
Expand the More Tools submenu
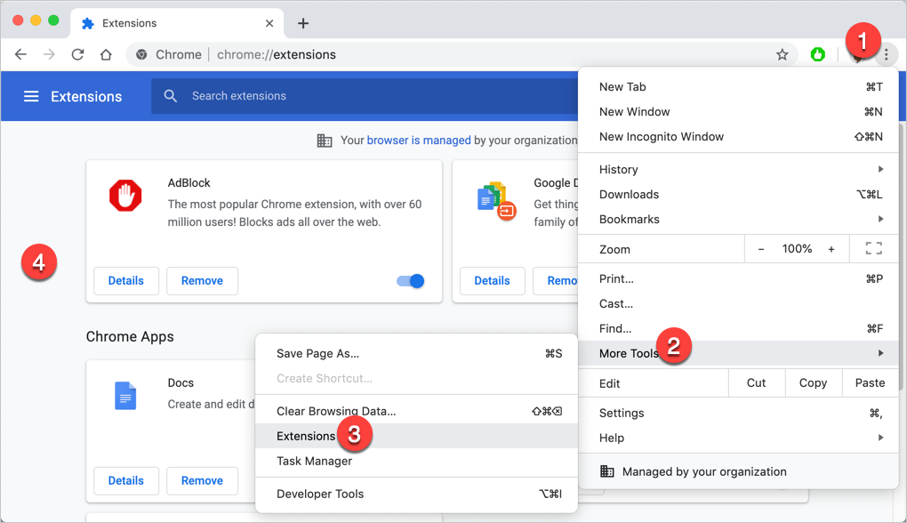coord(738,353)
